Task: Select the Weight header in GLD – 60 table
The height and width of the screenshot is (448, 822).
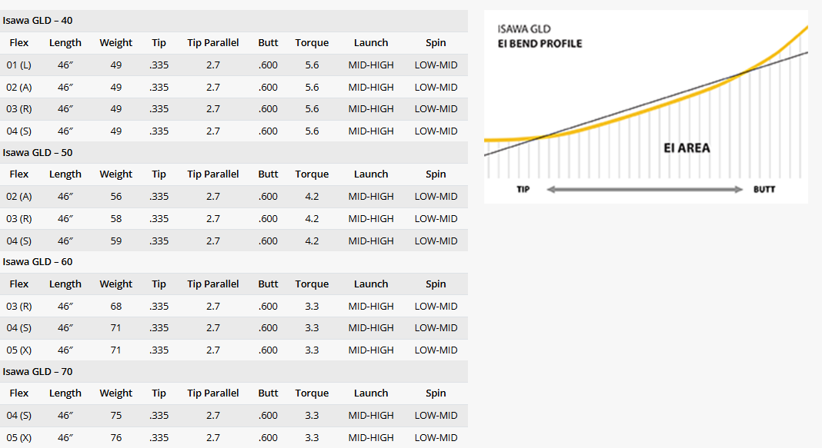Action: click(116, 284)
